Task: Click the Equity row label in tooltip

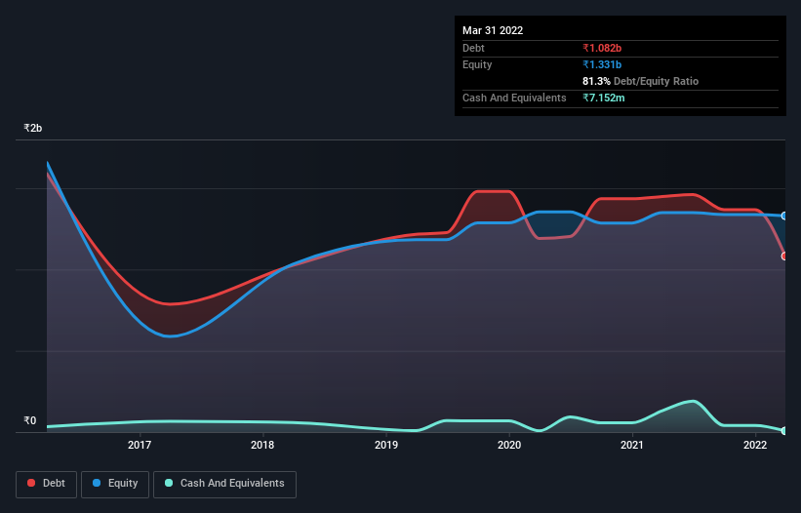Action: click(x=477, y=64)
